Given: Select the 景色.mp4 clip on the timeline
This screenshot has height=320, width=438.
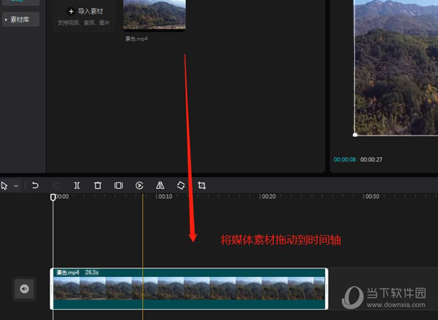Looking at the screenshot, I should (190, 289).
